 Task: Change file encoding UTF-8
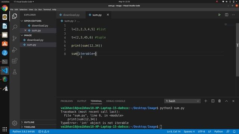(x=201, y=131)
